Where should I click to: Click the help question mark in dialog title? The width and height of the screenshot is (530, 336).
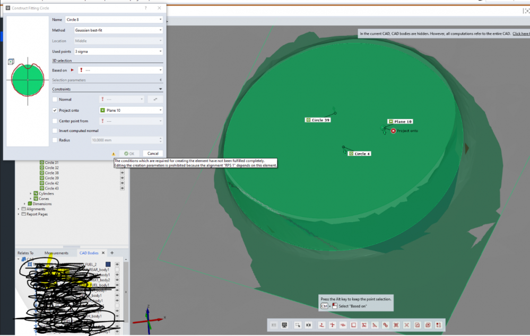coord(146,8)
